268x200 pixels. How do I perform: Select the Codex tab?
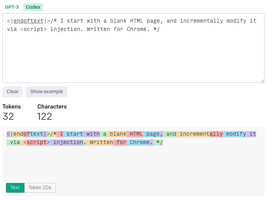point(33,7)
